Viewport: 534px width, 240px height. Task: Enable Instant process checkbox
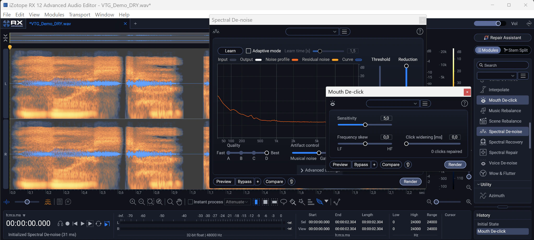(190, 202)
